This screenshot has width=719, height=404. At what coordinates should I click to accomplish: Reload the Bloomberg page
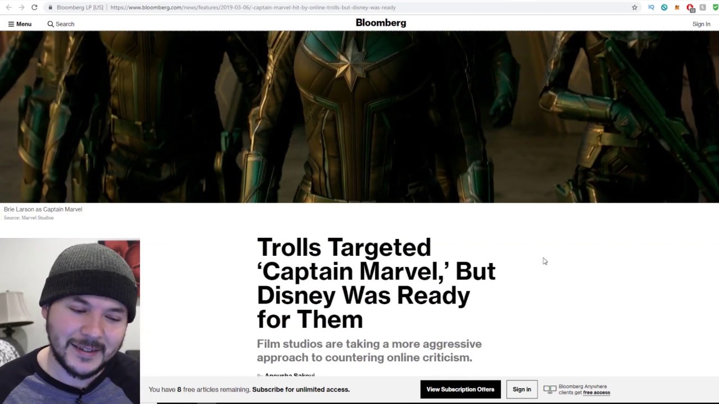pos(34,7)
